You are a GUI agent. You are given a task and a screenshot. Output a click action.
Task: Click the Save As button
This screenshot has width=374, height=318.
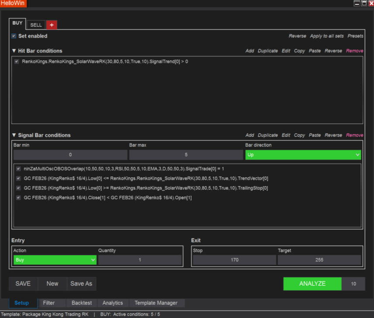click(81, 283)
